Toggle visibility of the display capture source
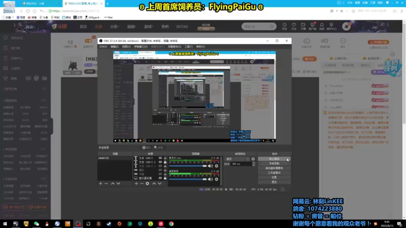 tap(160, 178)
